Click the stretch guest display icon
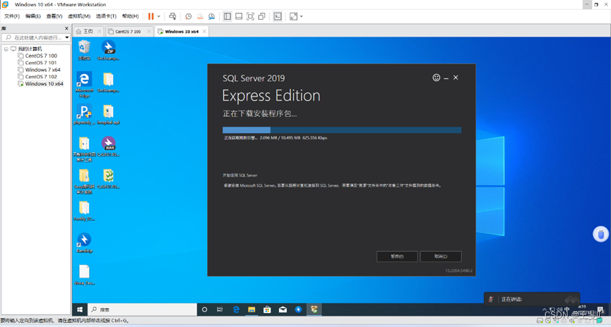Viewport: 611px width, 327px height. [293, 16]
